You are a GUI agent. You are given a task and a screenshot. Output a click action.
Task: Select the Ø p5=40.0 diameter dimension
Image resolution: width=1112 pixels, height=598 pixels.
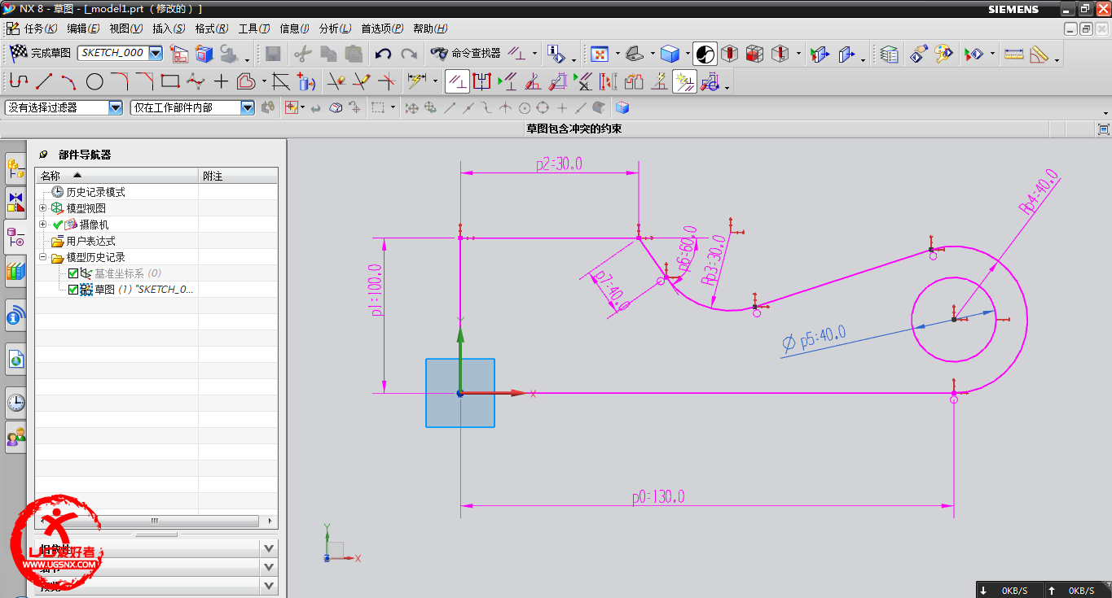coord(814,338)
